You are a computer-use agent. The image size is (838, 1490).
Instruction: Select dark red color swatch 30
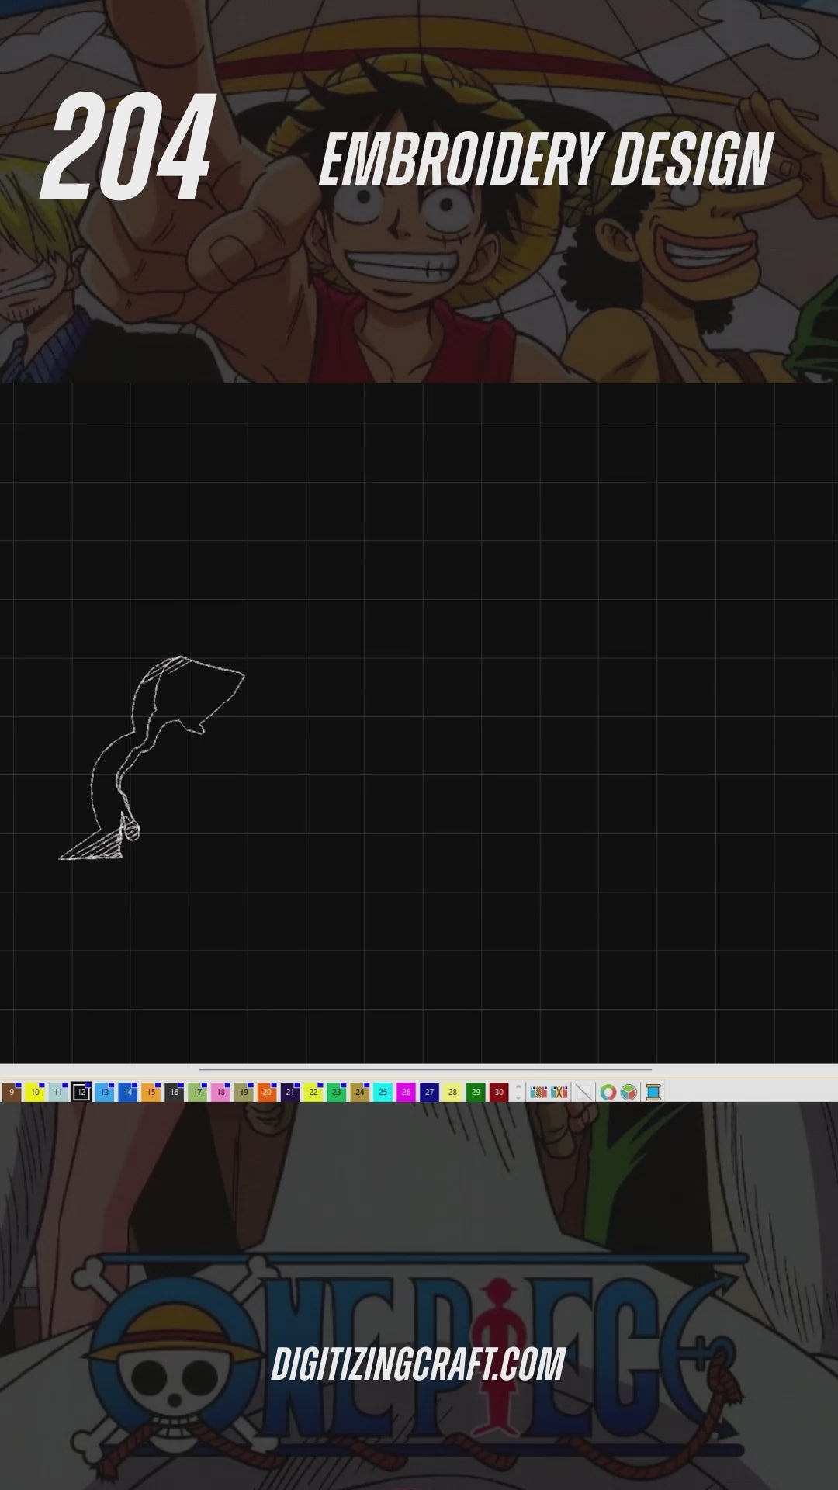click(499, 1093)
